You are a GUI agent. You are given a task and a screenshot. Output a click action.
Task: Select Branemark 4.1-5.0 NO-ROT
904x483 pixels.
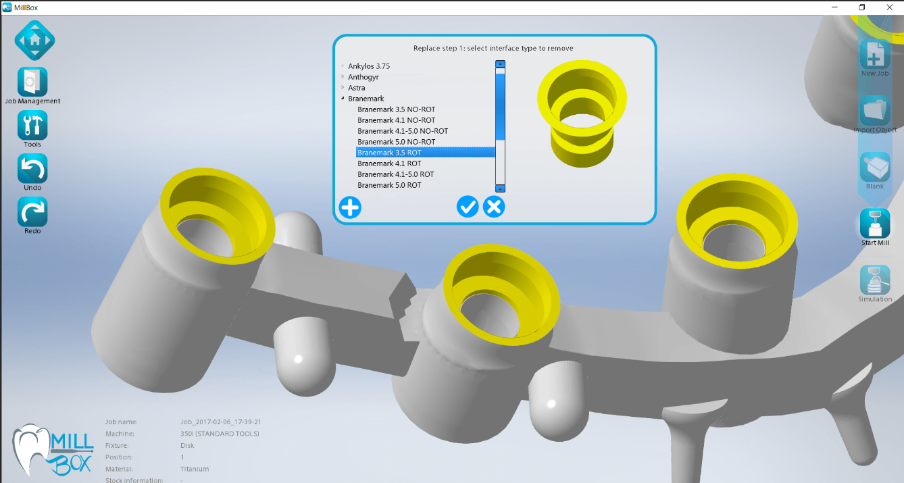(403, 131)
